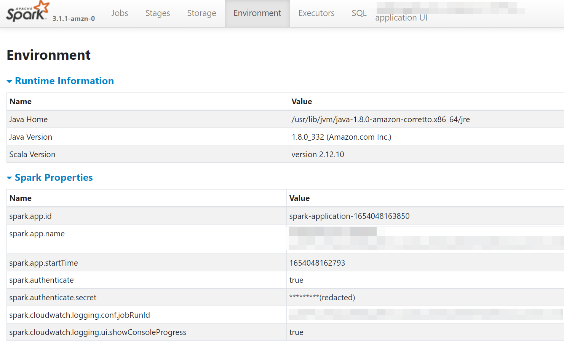Open the Executors tab

click(316, 13)
